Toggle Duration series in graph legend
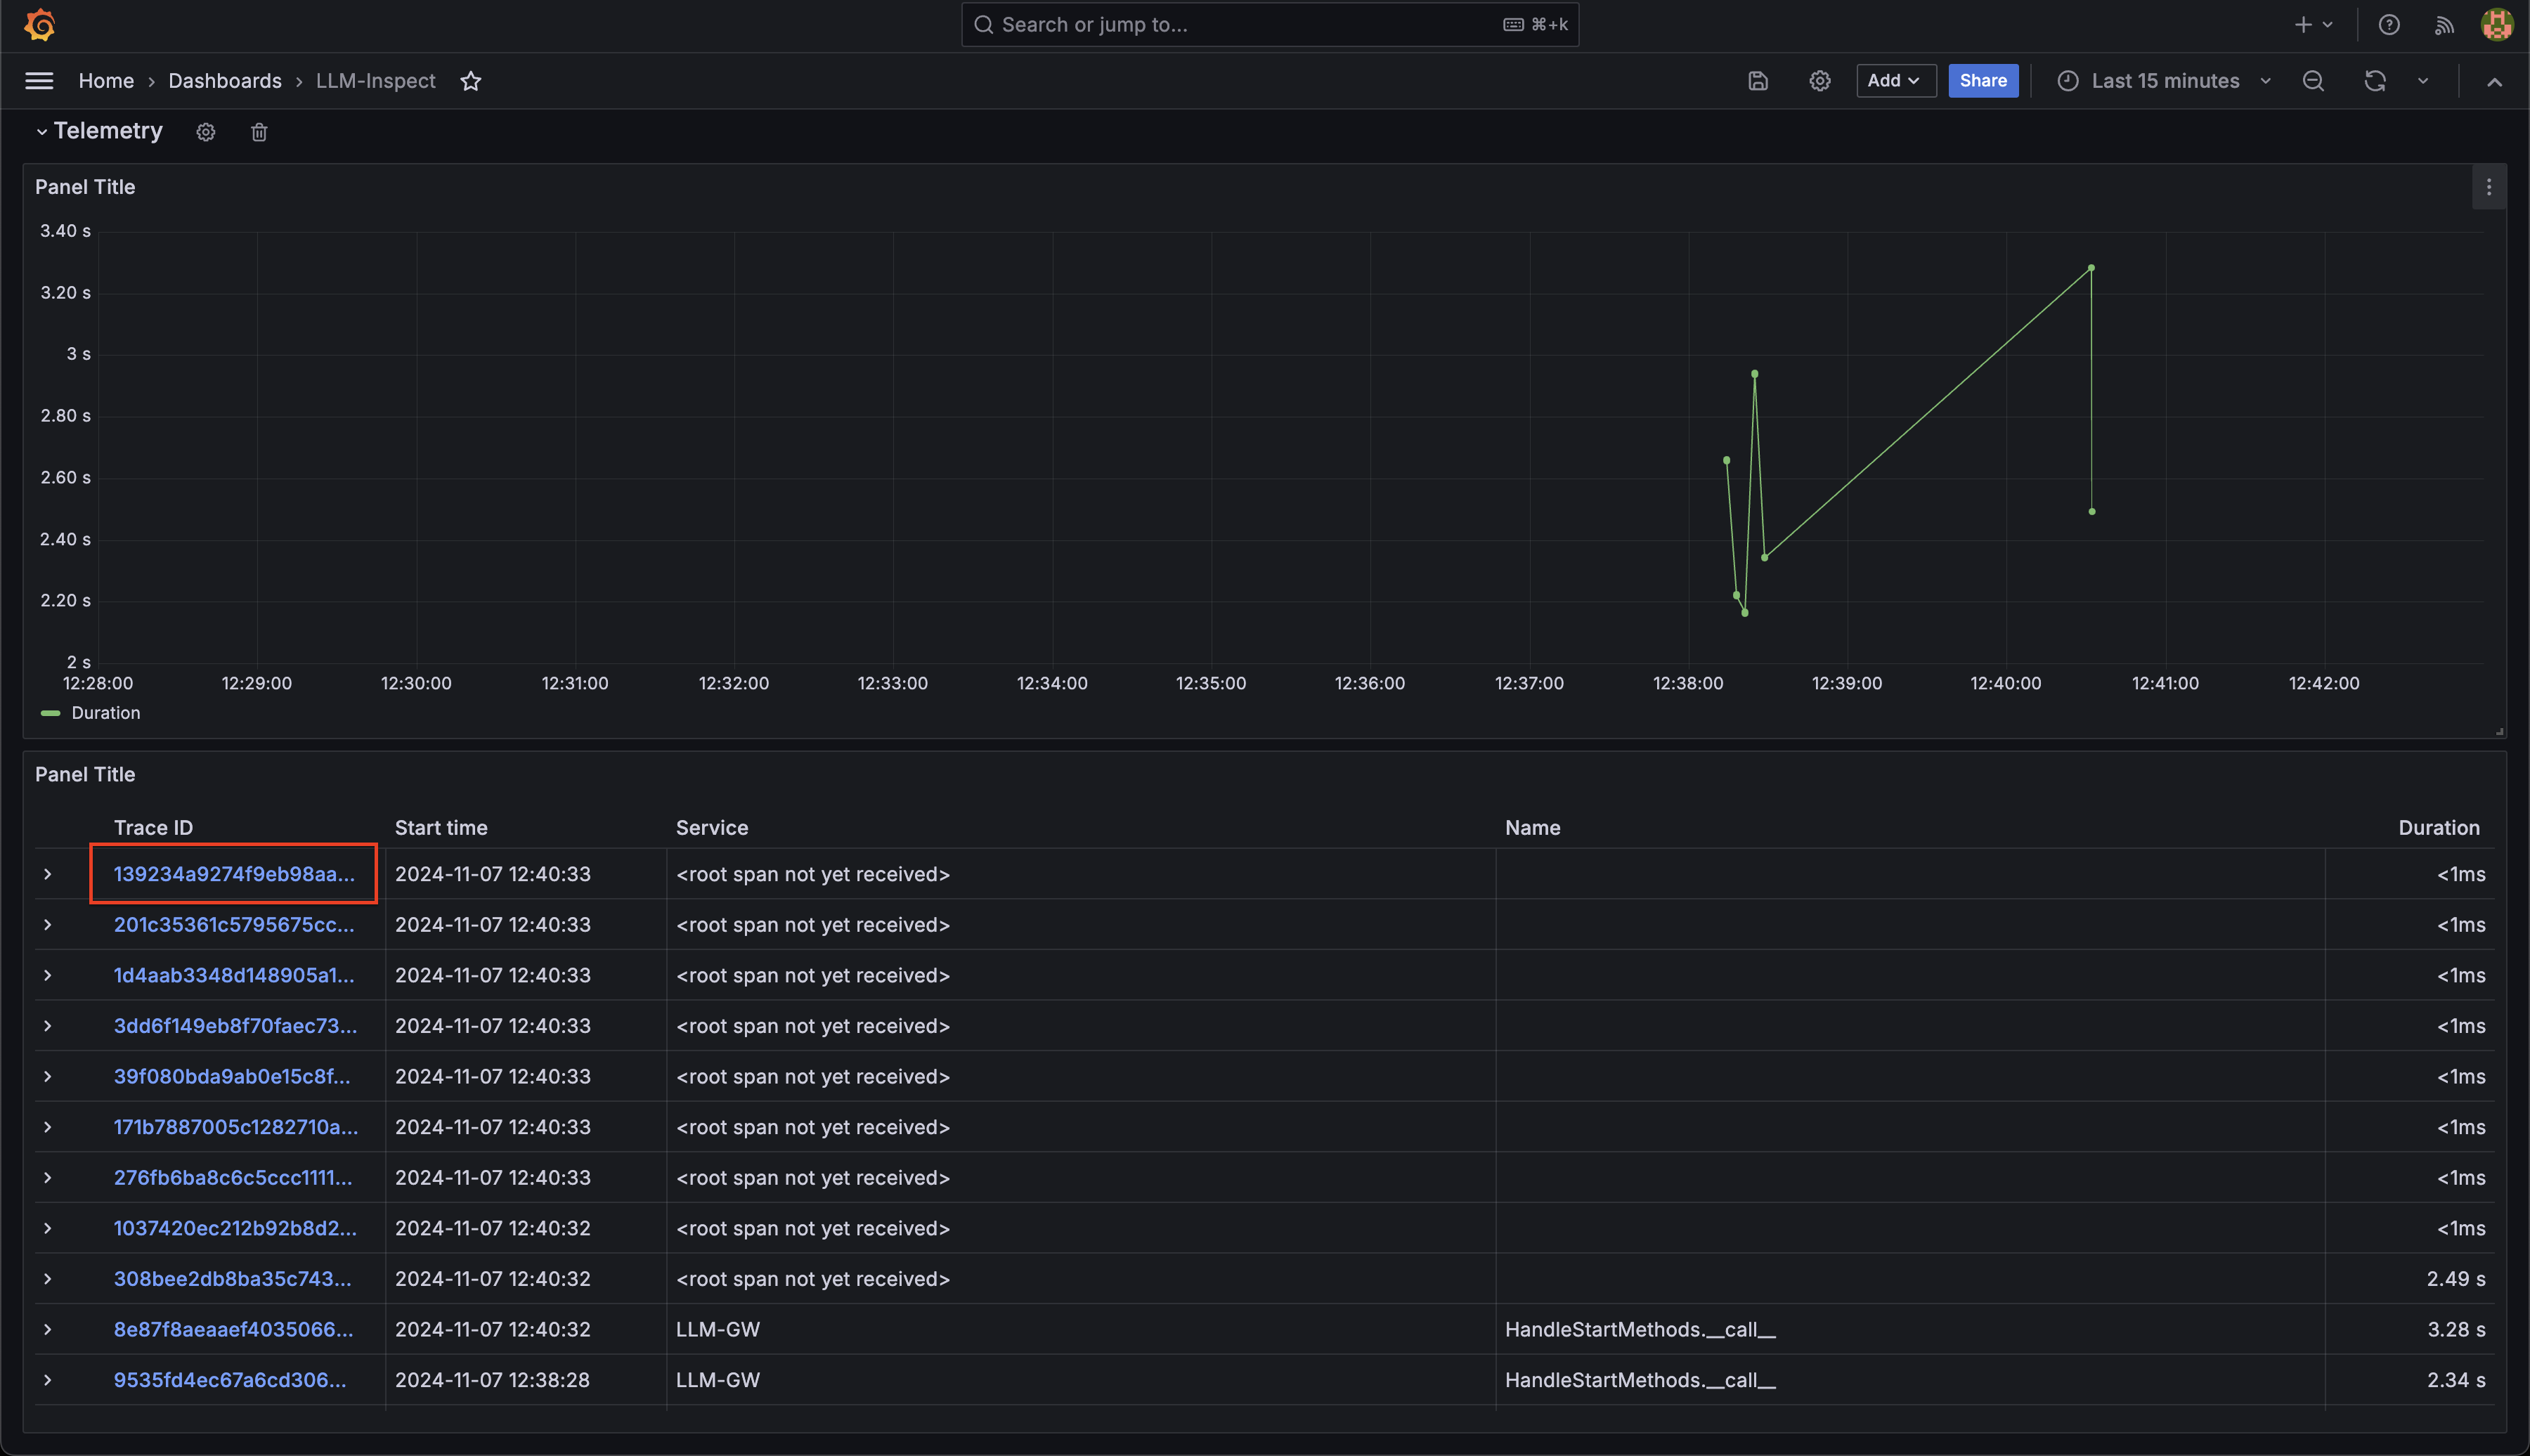 point(105,713)
